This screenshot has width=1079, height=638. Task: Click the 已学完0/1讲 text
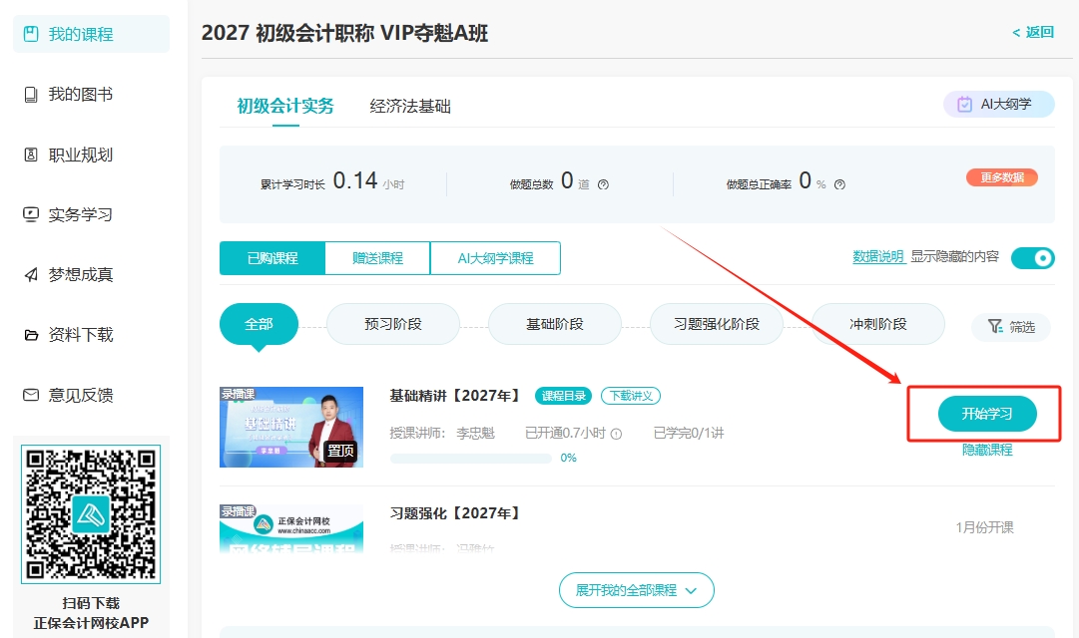click(x=689, y=433)
